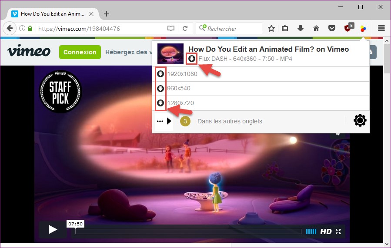Click the page scrollbar down arrow

(387, 244)
